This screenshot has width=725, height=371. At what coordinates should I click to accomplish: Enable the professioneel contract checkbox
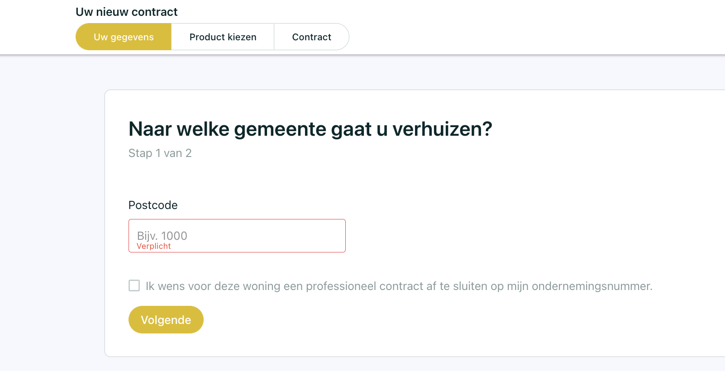pos(134,285)
